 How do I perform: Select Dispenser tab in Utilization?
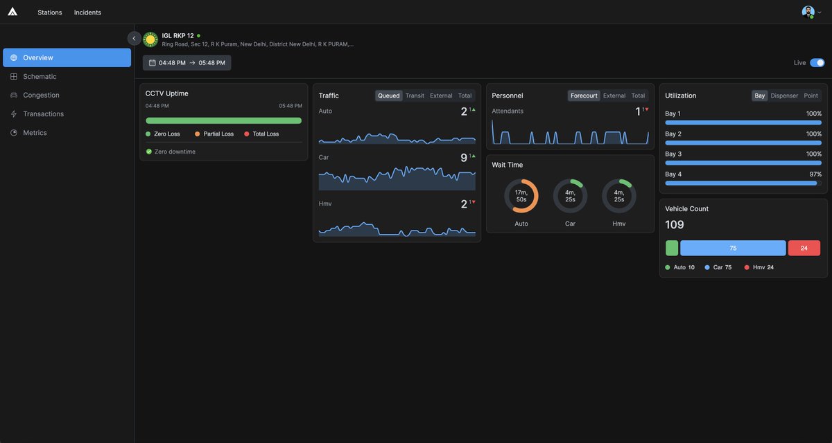click(x=785, y=96)
